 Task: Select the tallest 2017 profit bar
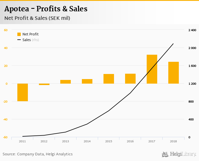152,69
